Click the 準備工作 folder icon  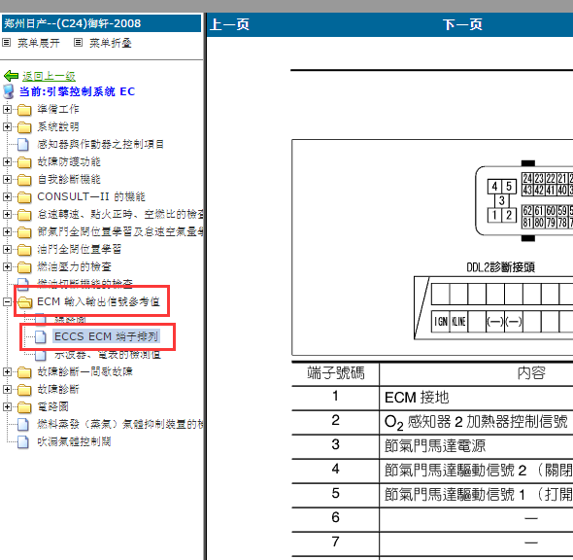[24, 109]
